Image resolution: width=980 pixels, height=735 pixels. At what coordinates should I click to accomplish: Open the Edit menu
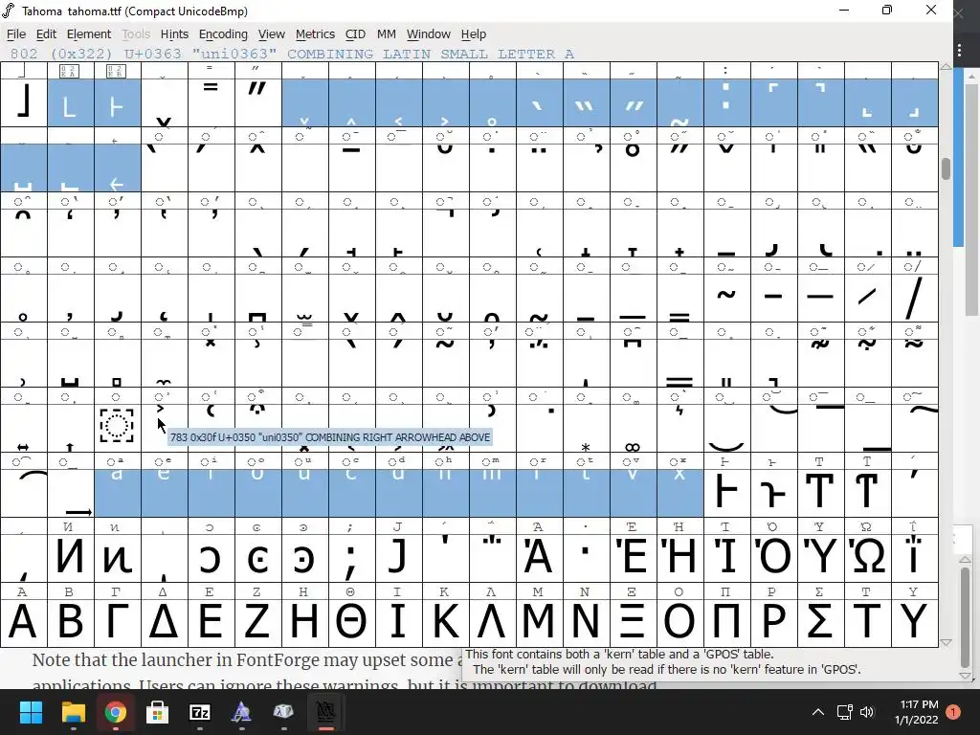click(46, 34)
